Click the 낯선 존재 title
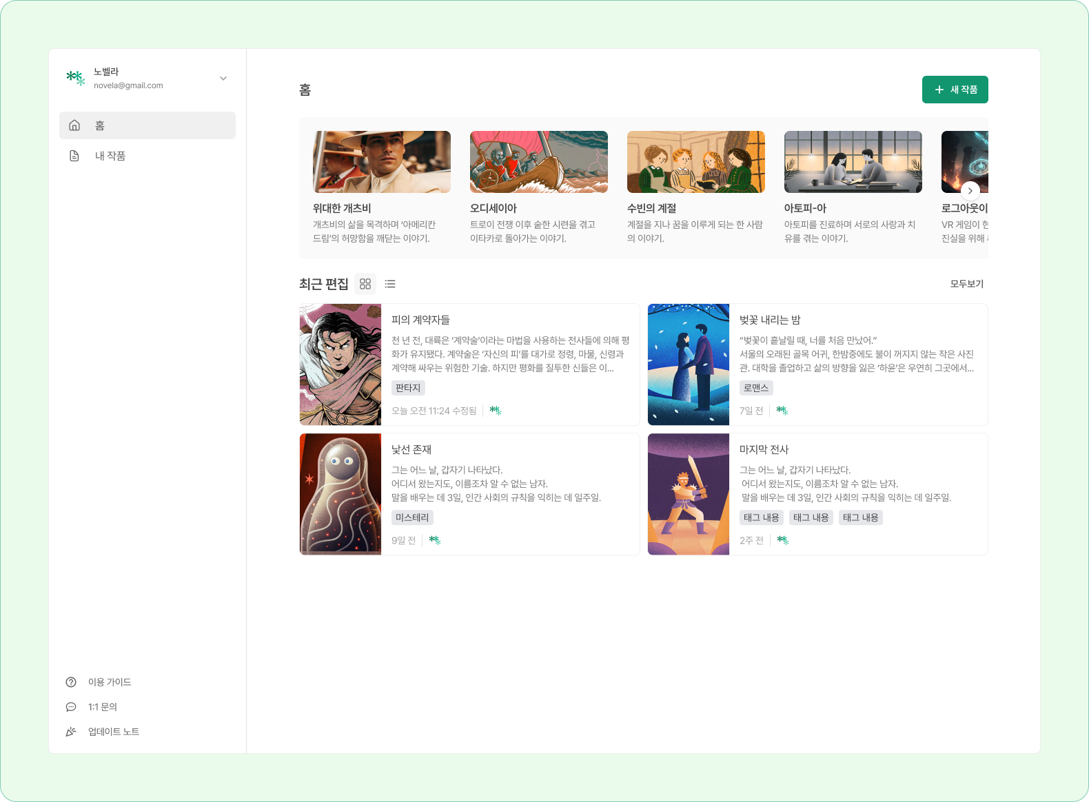The width and height of the screenshot is (1089, 802). (411, 449)
